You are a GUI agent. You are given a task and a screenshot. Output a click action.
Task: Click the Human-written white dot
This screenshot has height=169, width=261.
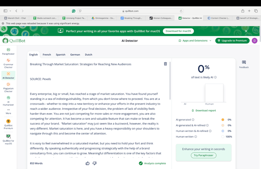(223, 137)
